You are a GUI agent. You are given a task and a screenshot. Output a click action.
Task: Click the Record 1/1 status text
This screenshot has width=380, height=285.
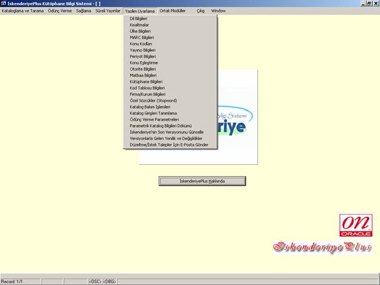click(x=11, y=282)
